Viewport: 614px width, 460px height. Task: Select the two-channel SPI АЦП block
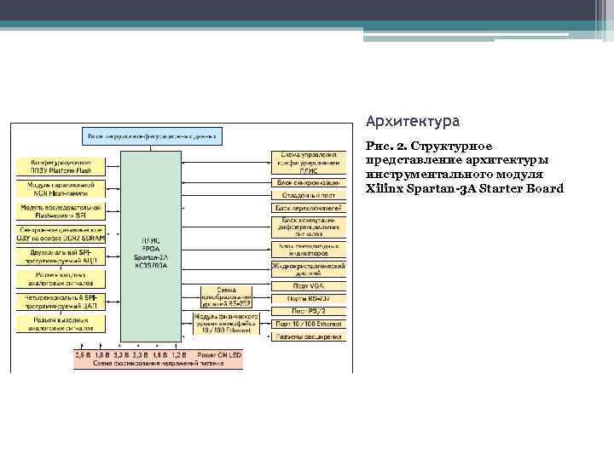coord(61,256)
